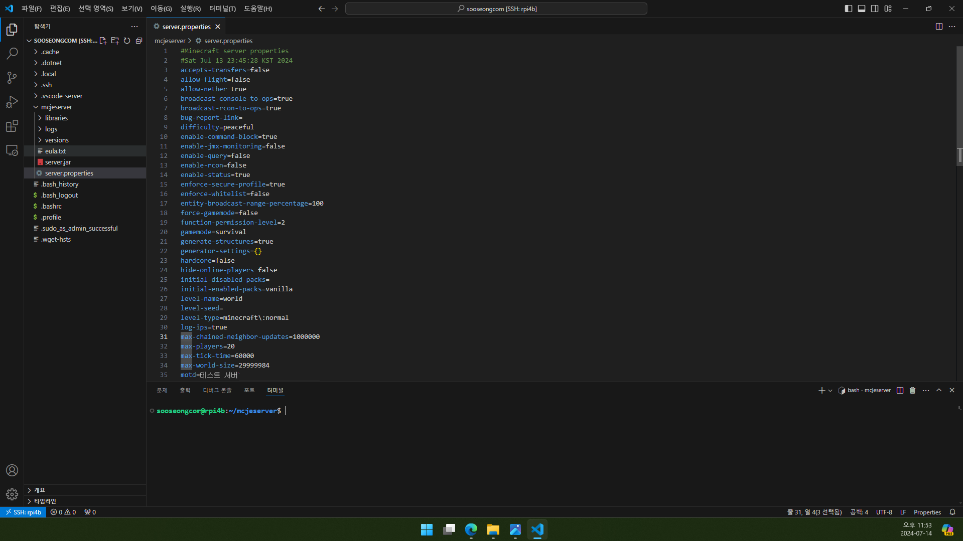Open the Extensions view
This screenshot has height=541, width=963.
tap(12, 126)
